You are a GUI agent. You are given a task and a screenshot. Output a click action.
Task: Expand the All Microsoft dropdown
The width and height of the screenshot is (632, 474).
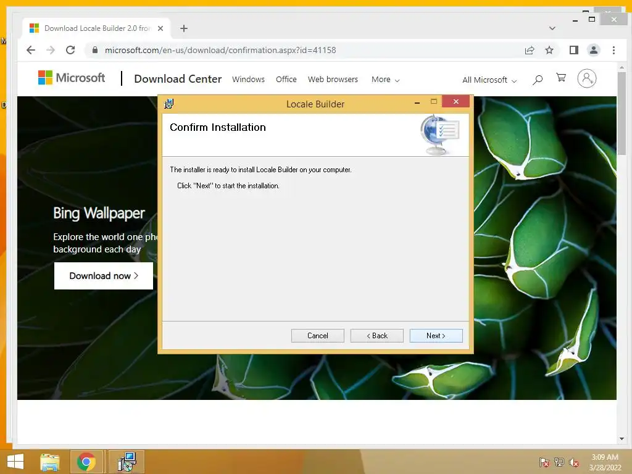tap(489, 80)
